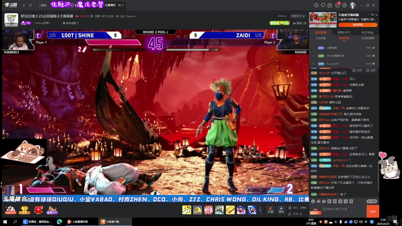Viewport: 402px width, 226px height.
Task: Open 商品橱窗 shop showcase link
Action: point(71,23)
